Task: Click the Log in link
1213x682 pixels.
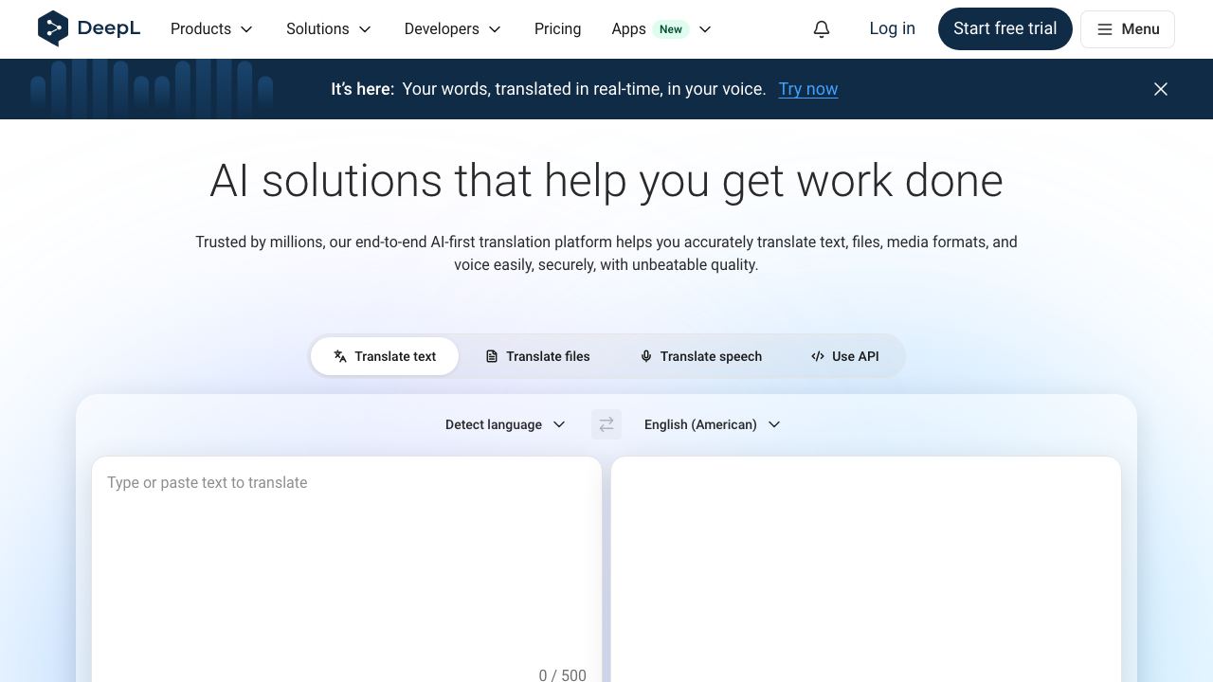Action: click(893, 28)
